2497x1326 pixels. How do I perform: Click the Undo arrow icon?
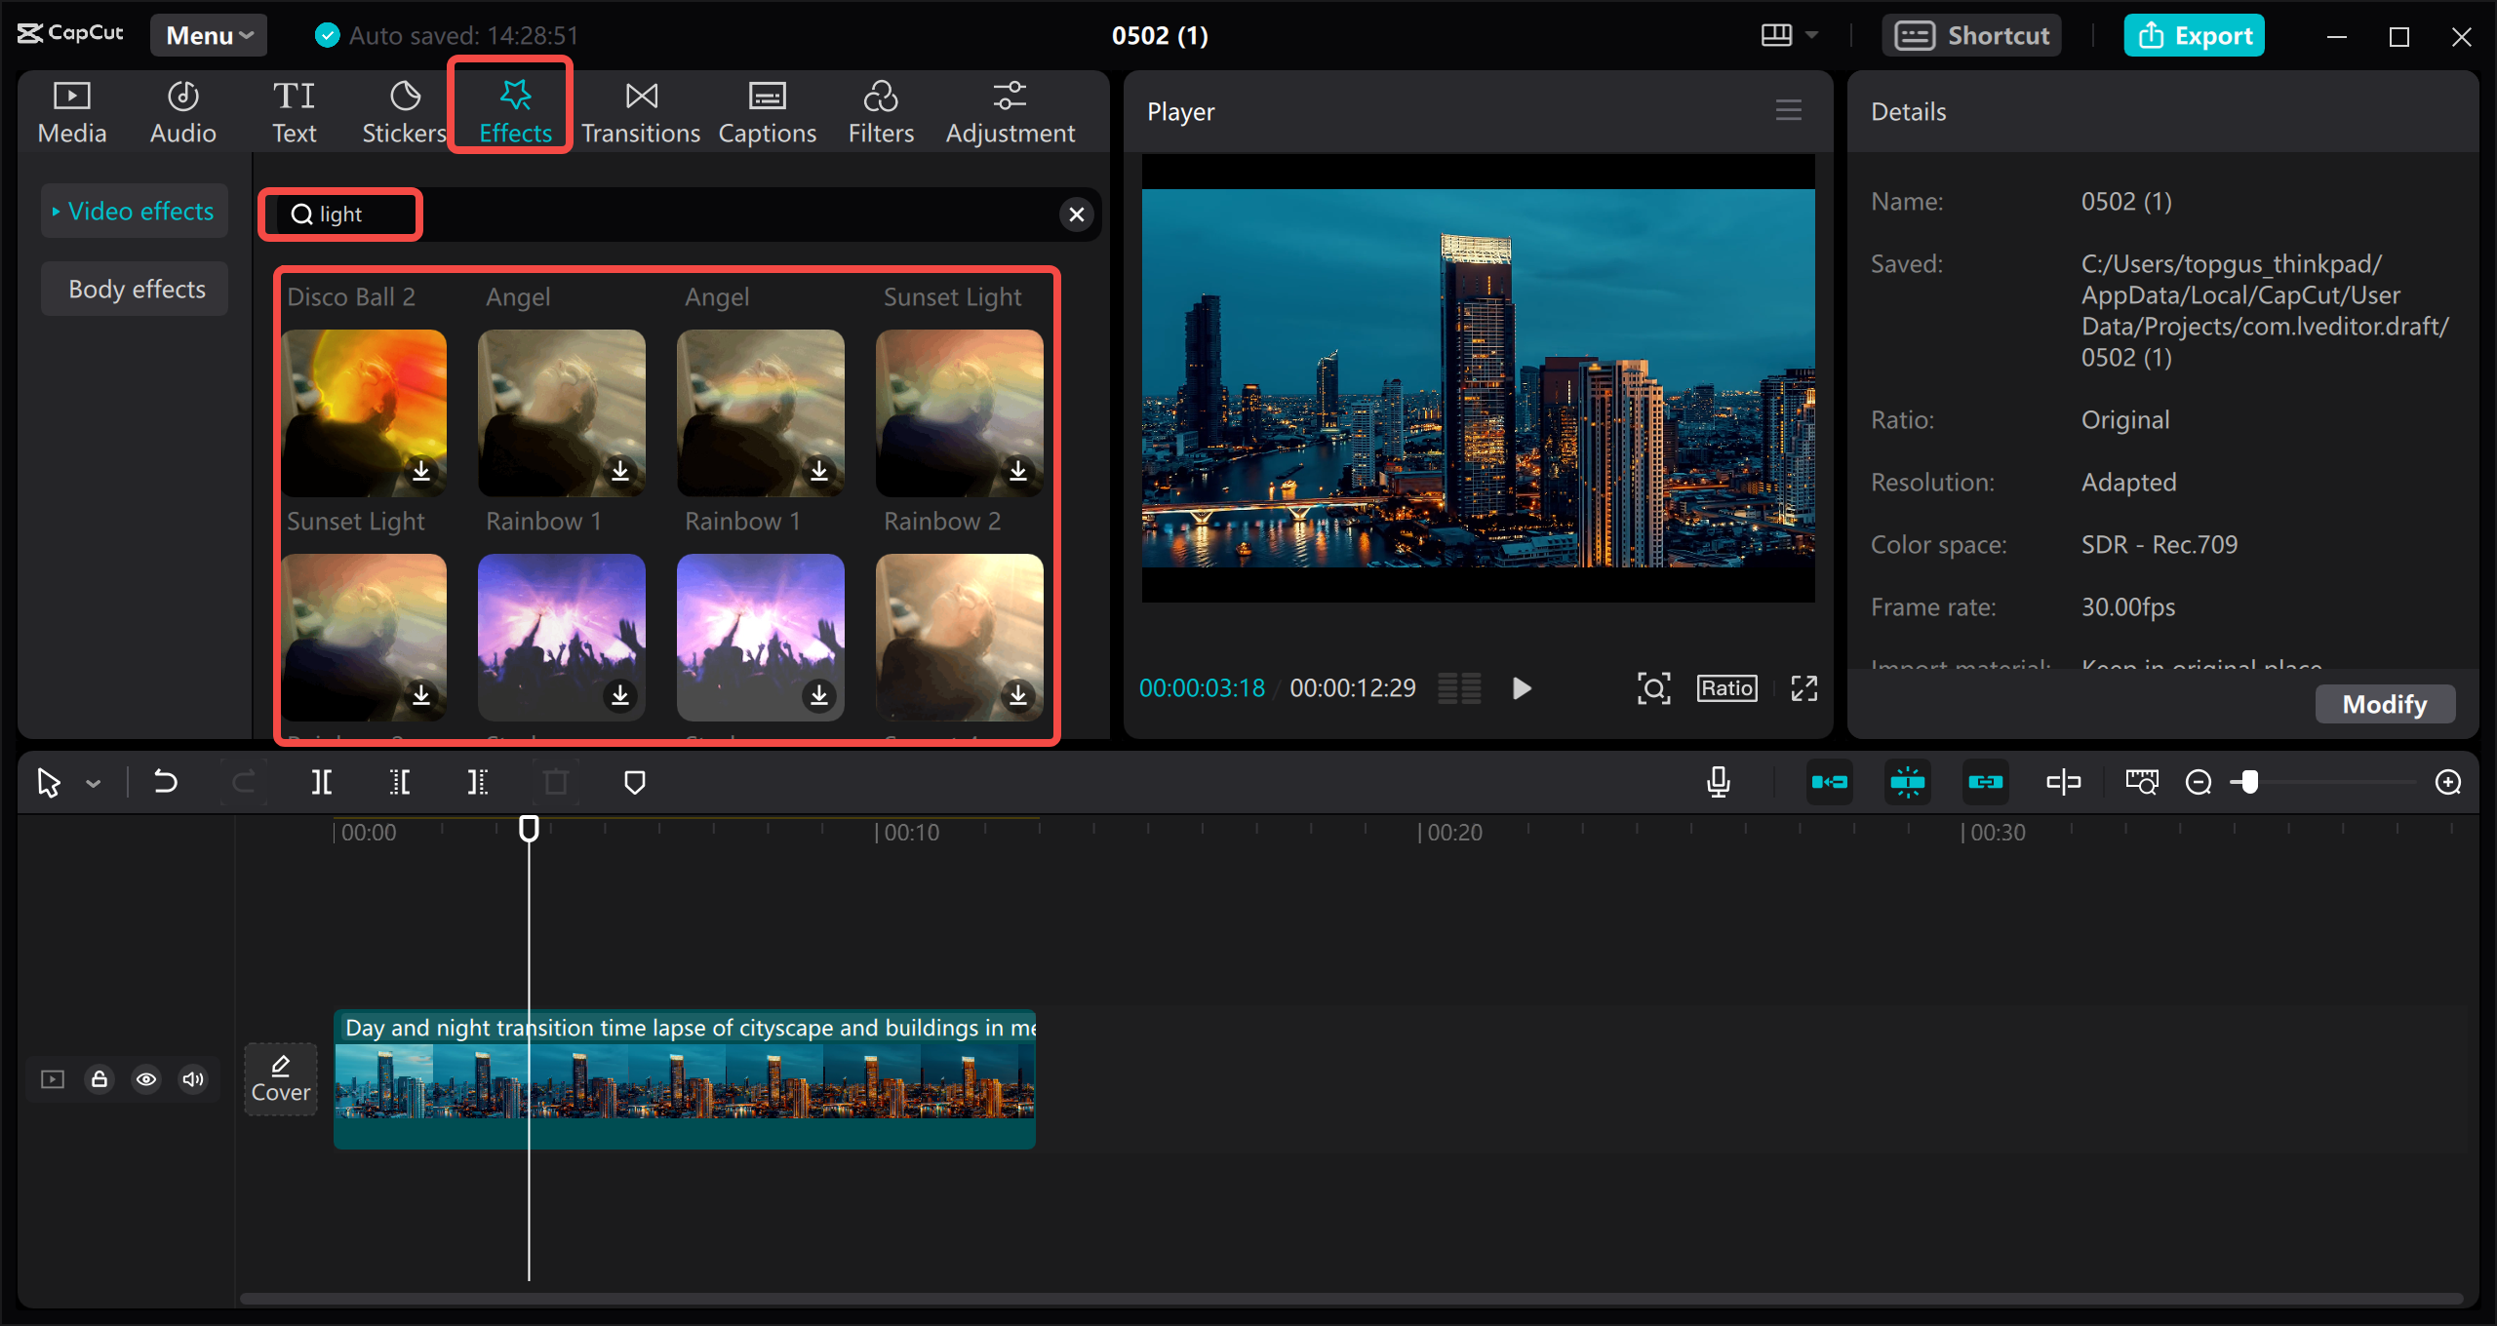166,782
